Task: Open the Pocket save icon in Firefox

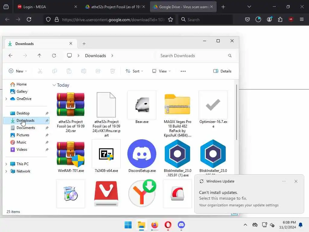Action: pyautogui.click(x=247, y=19)
